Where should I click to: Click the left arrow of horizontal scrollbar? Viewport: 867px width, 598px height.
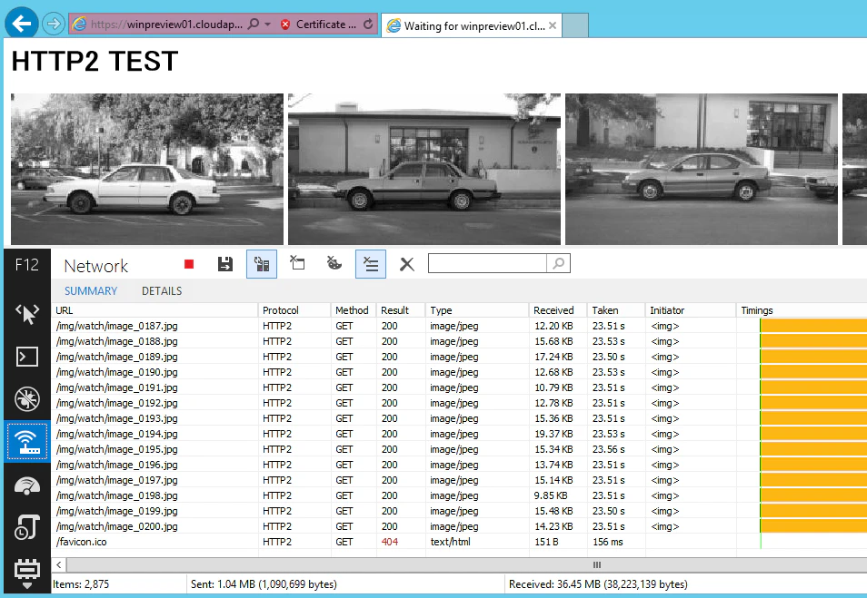[59, 564]
